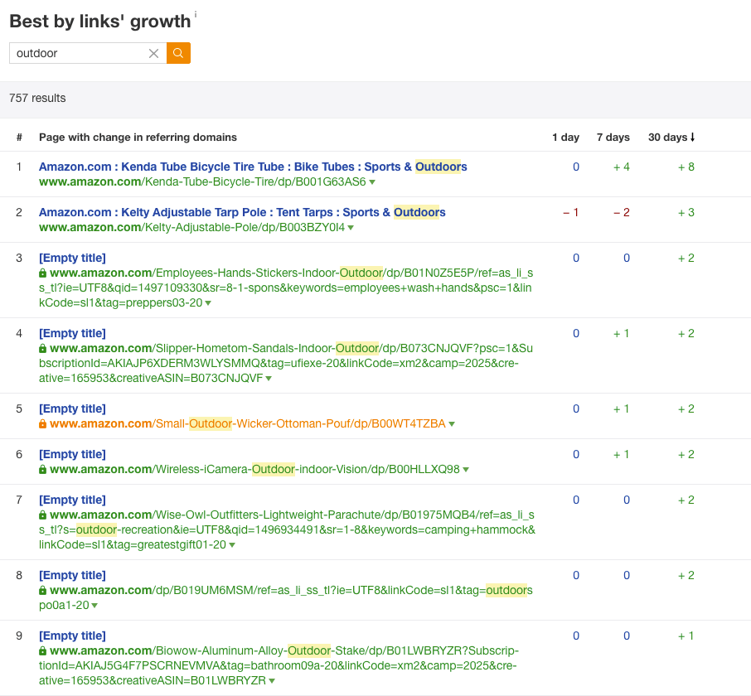Open the Wireless-iCamera-Outdoor-indoor-Vision URL
The height and width of the screenshot is (696, 751).
click(254, 469)
